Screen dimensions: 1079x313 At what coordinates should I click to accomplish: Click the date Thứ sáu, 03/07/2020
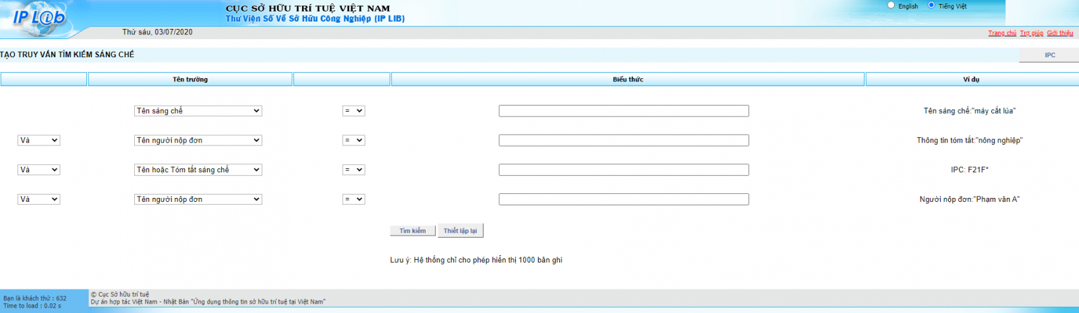(x=157, y=32)
